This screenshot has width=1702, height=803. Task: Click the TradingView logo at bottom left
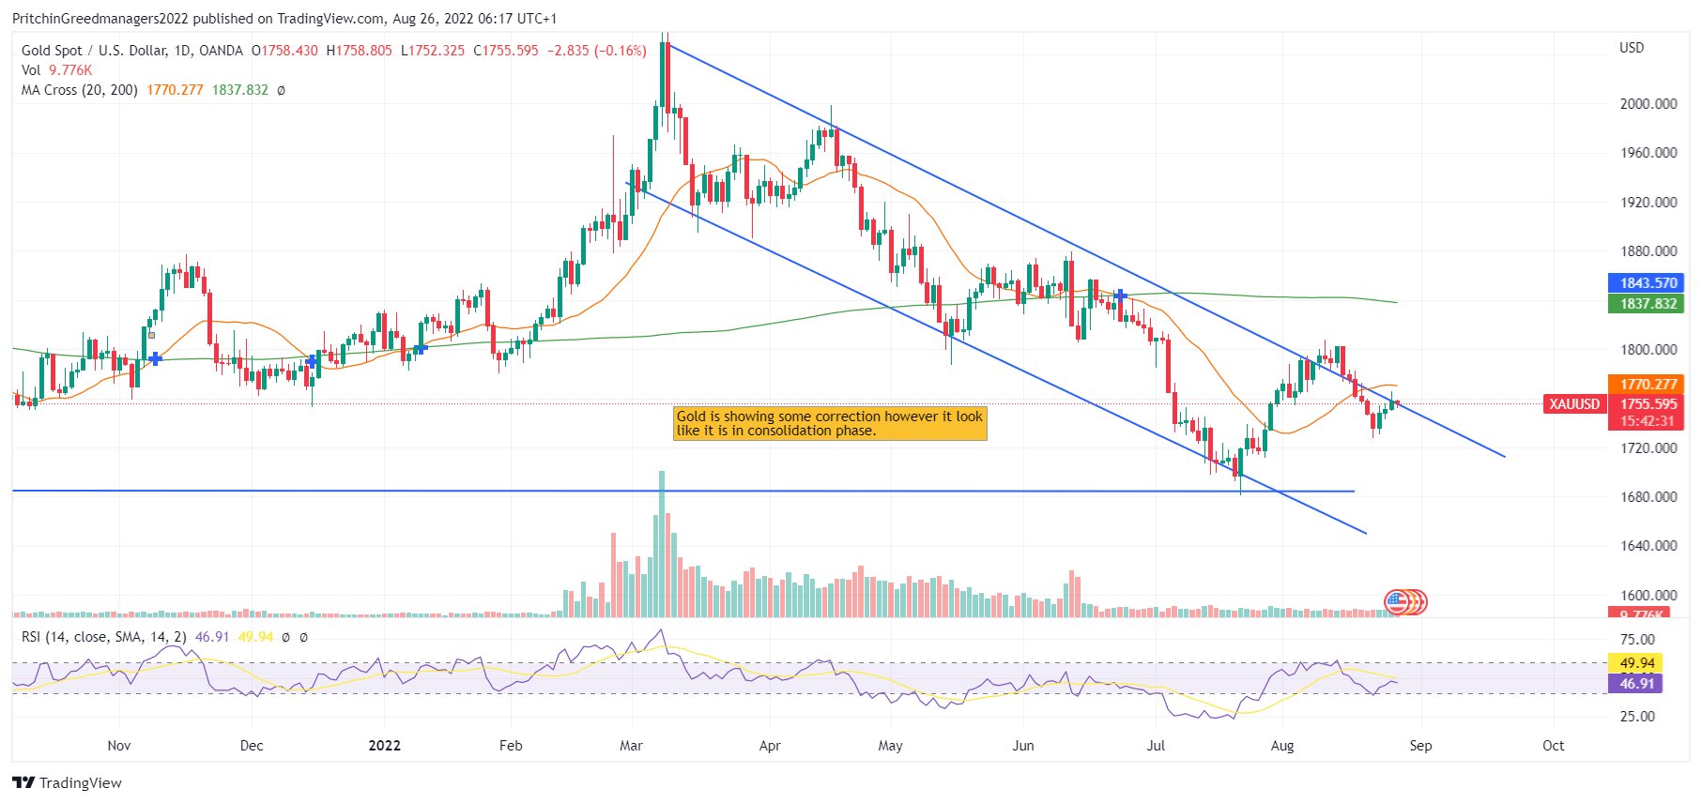coord(68,782)
